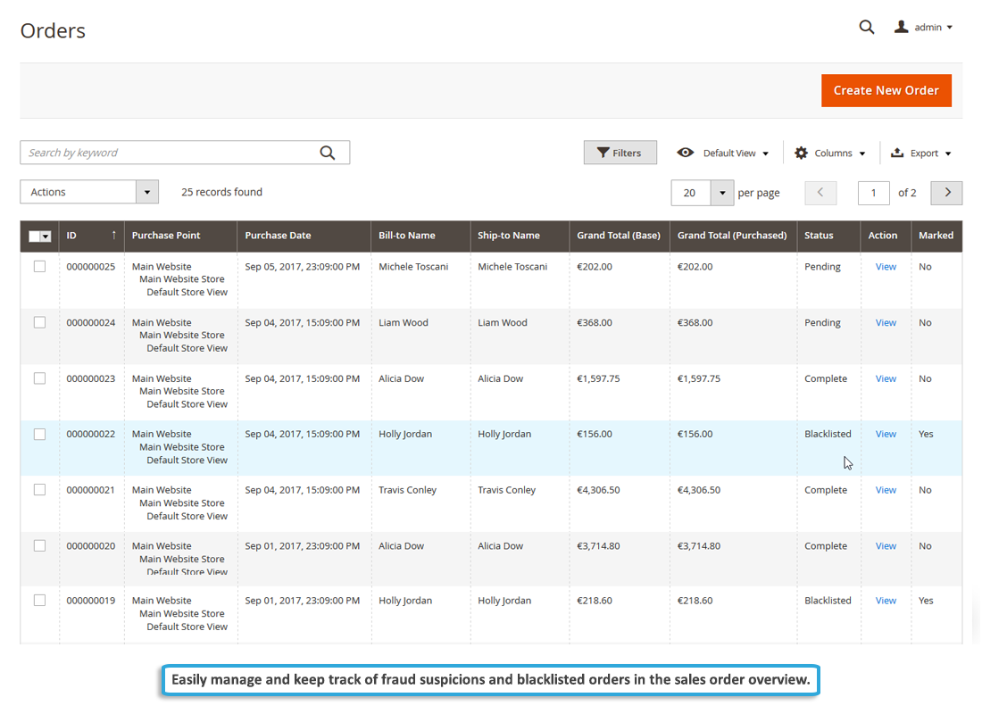Select checkbox for order 000000023
Image resolution: width=982 pixels, height=714 pixels.
(39, 378)
